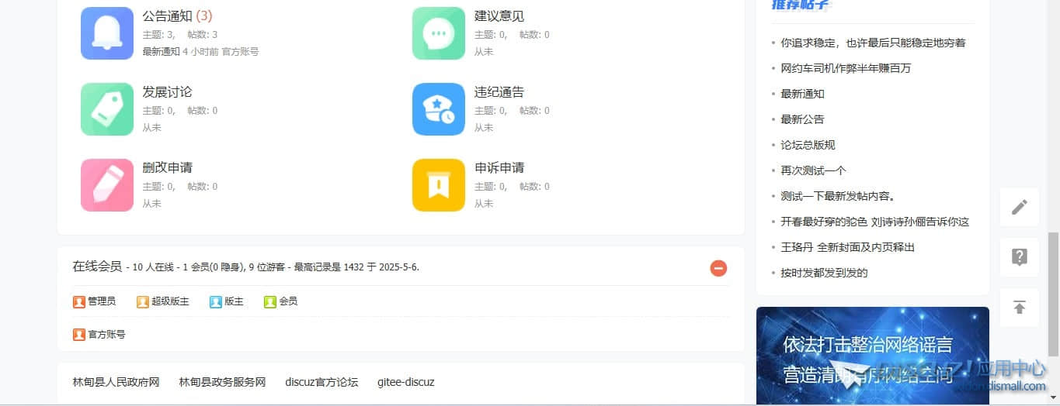Open the 申诉申请 yellow bookmark icon
This screenshot has width=1060, height=406.
pos(439,185)
